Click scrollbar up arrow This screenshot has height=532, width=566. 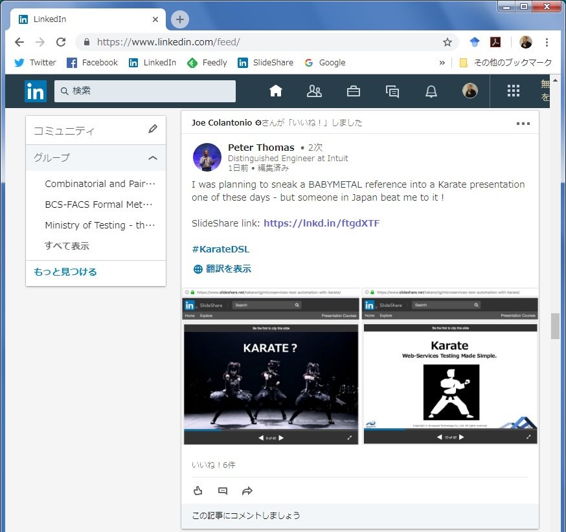click(x=555, y=80)
